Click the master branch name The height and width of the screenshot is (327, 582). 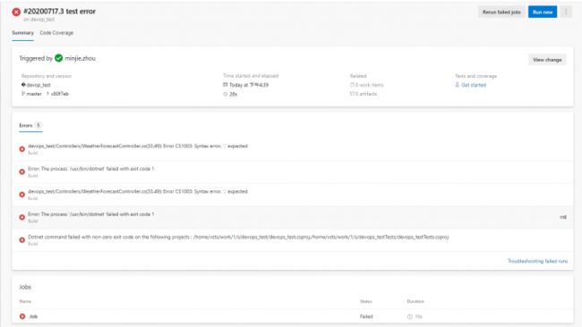pyautogui.click(x=34, y=94)
